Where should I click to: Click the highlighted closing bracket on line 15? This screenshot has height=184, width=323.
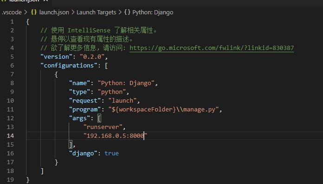[x=71, y=145]
